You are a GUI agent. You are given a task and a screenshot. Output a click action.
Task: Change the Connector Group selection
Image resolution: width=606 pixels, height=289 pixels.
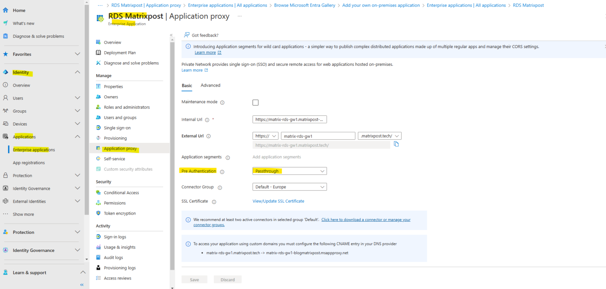point(290,187)
